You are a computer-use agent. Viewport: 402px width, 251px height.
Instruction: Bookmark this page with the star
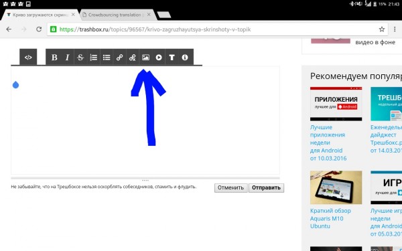(x=382, y=29)
